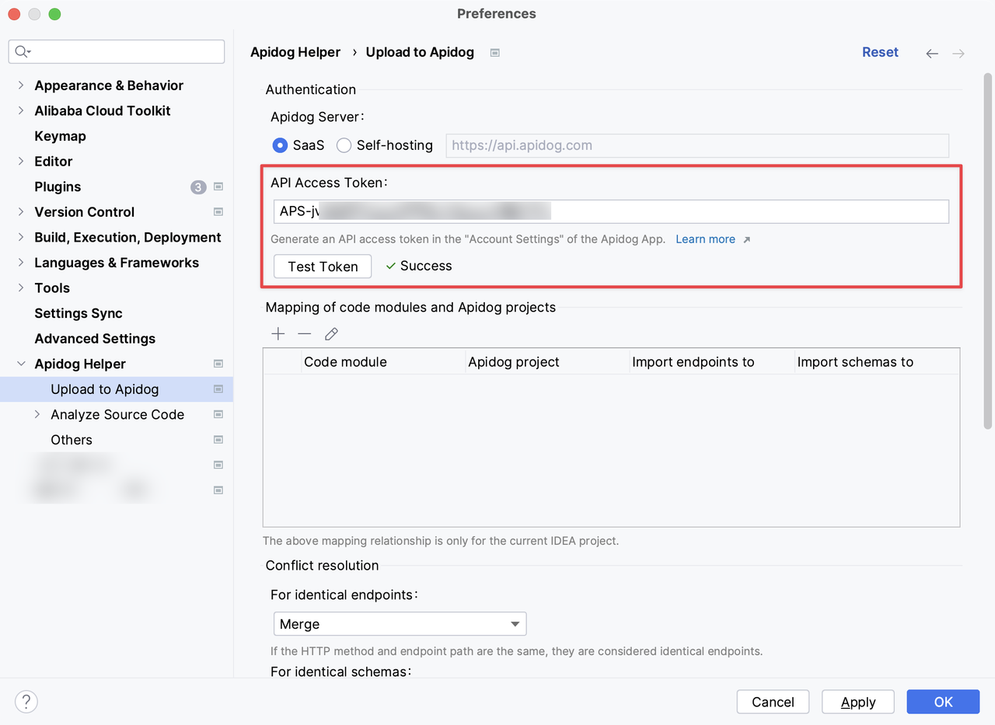The width and height of the screenshot is (995, 725).
Task: Select the Self-hosting radio button
Action: [x=344, y=145]
